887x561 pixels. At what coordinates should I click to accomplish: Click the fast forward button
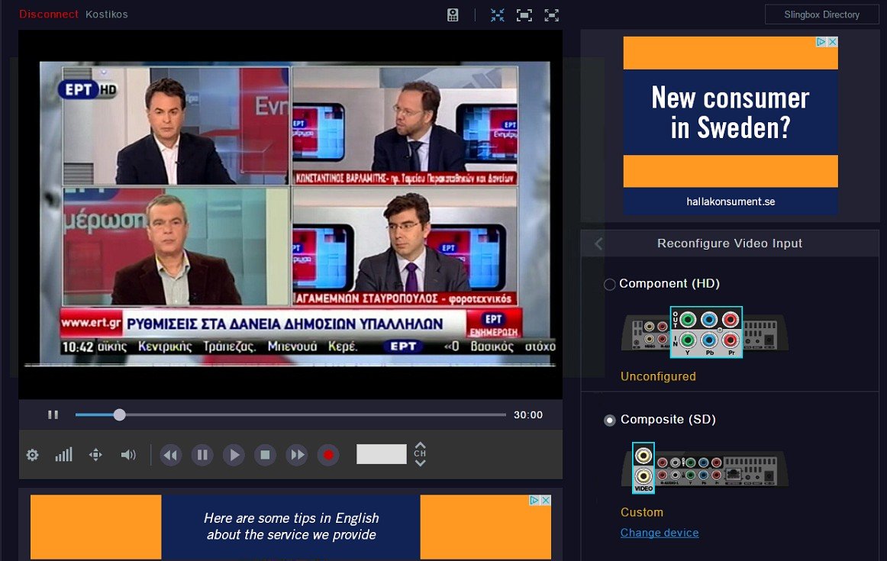pyautogui.click(x=297, y=455)
